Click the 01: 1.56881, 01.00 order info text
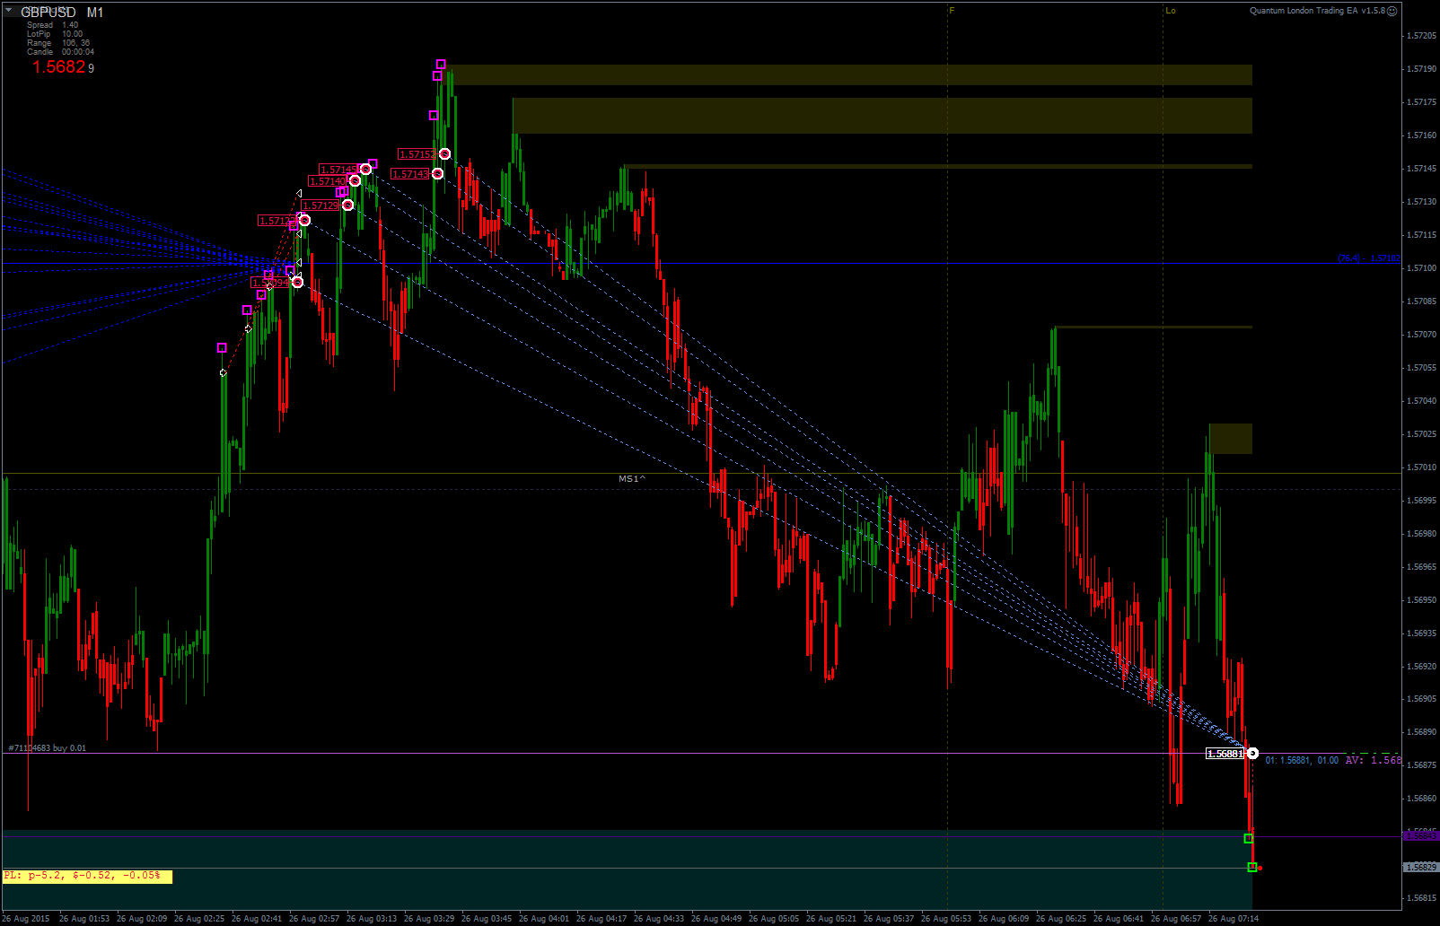 1302,761
